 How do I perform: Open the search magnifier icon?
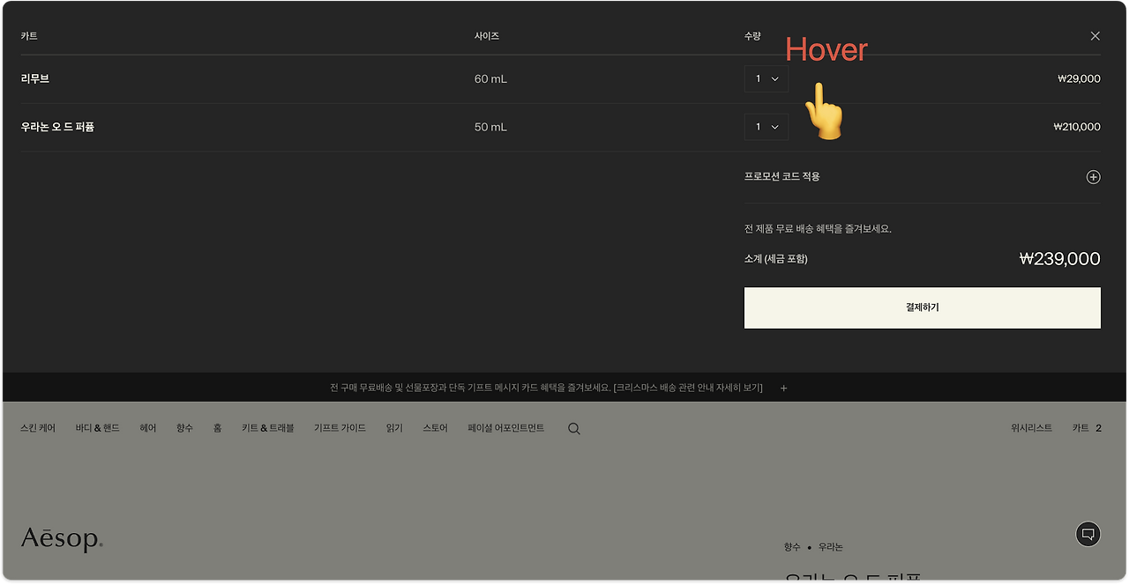pos(574,429)
